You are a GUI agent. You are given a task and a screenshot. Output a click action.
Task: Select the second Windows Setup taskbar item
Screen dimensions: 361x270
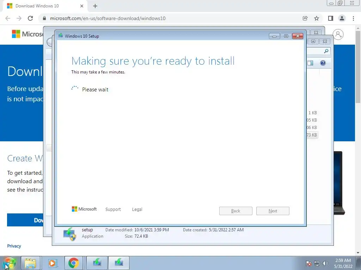(x=119, y=263)
